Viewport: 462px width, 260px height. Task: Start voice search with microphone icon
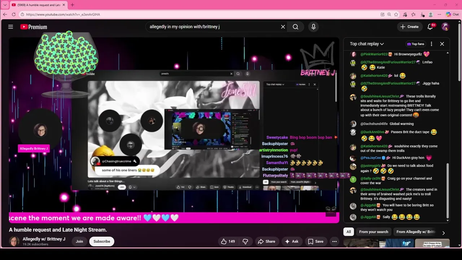point(313,27)
